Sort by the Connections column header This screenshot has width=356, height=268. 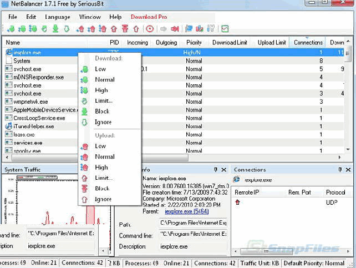[x=308, y=43]
